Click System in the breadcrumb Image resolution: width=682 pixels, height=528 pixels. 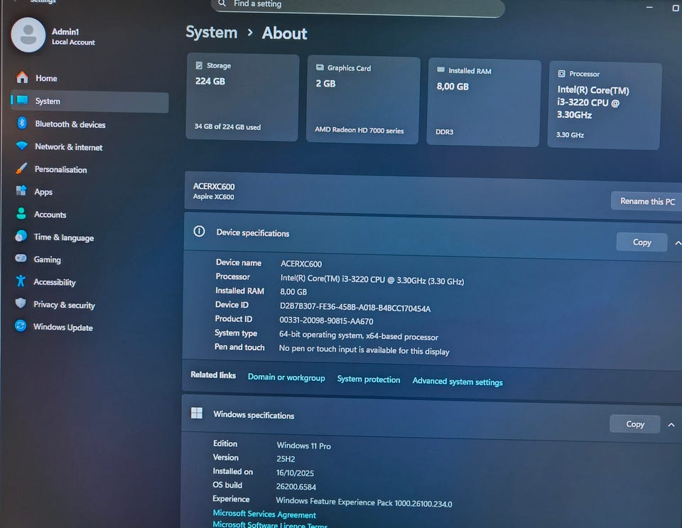point(212,32)
